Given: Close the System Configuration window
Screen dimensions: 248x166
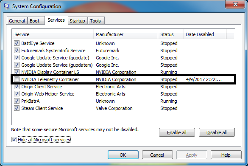Looking at the screenshot, I should click(235, 4).
